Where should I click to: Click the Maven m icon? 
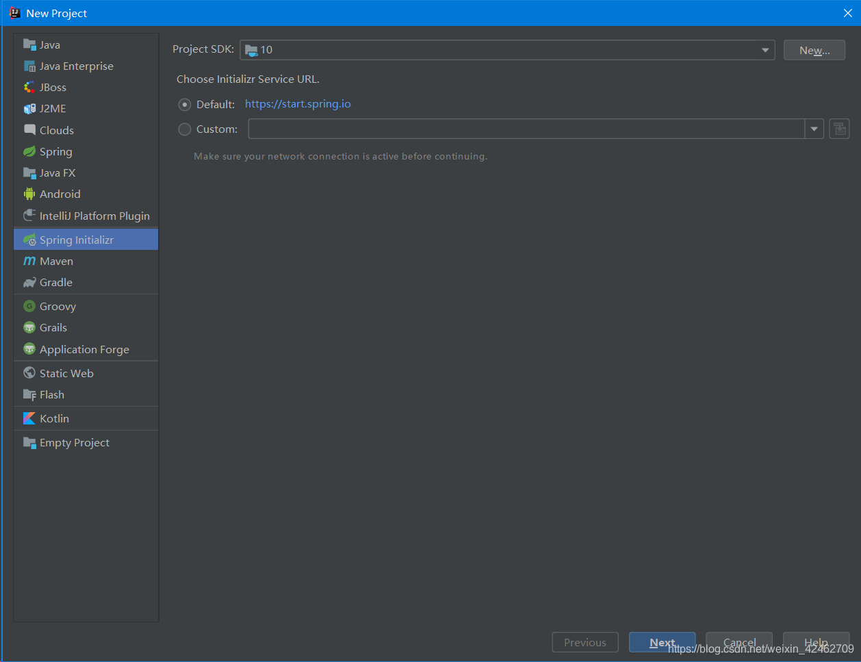coord(29,261)
